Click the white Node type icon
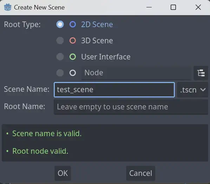 click(x=73, y=73)
